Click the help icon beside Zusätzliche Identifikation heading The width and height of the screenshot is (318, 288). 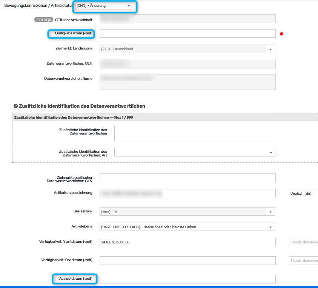[x=15, y=106]
